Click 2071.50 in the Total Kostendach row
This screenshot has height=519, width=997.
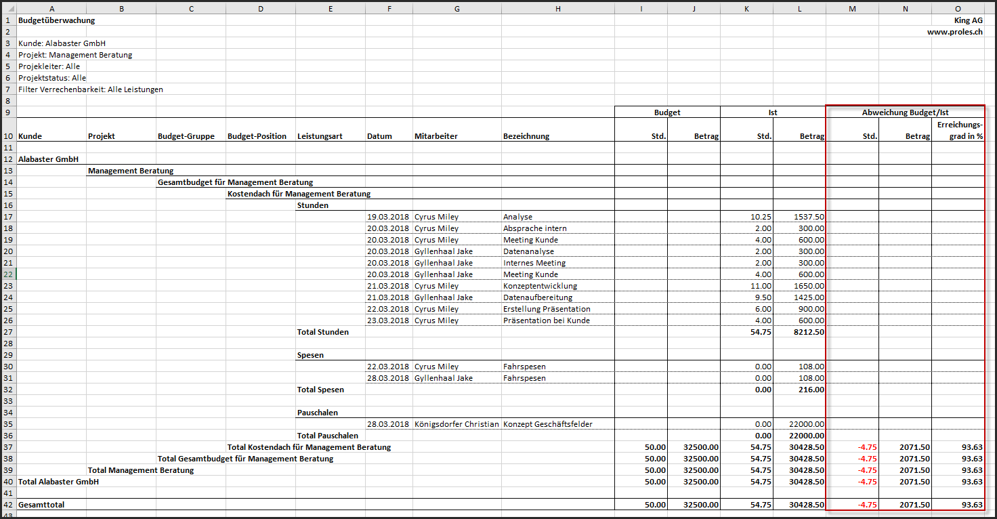(x=914, y=447)
